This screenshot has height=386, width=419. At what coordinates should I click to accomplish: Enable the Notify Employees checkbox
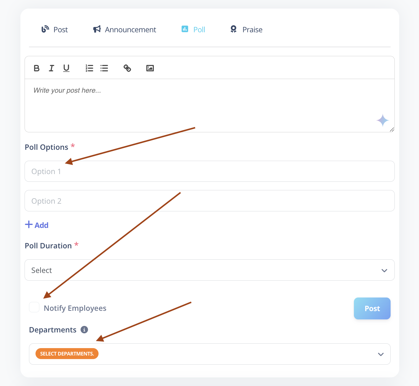coord(34,307)
